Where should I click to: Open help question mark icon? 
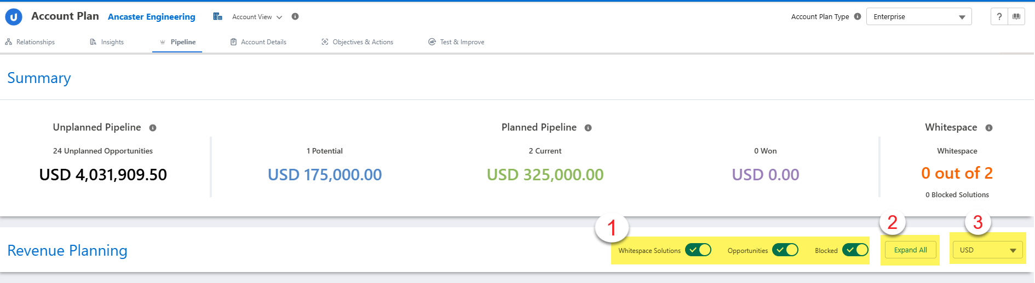(x=999, y=16)
